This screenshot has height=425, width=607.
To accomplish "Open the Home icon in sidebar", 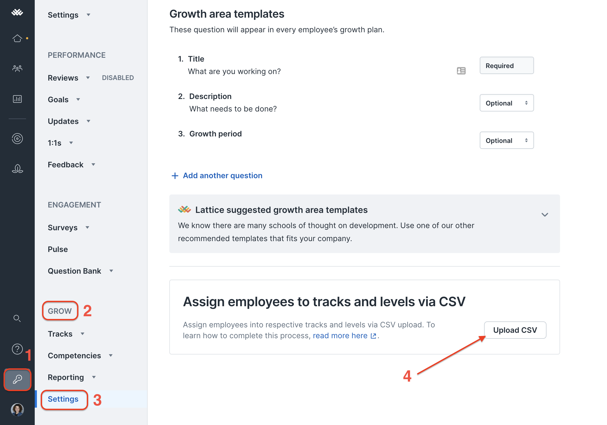I will click(x=17, y=38).
